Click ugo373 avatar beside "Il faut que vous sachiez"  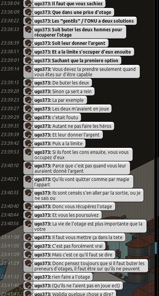click(28, 4)
